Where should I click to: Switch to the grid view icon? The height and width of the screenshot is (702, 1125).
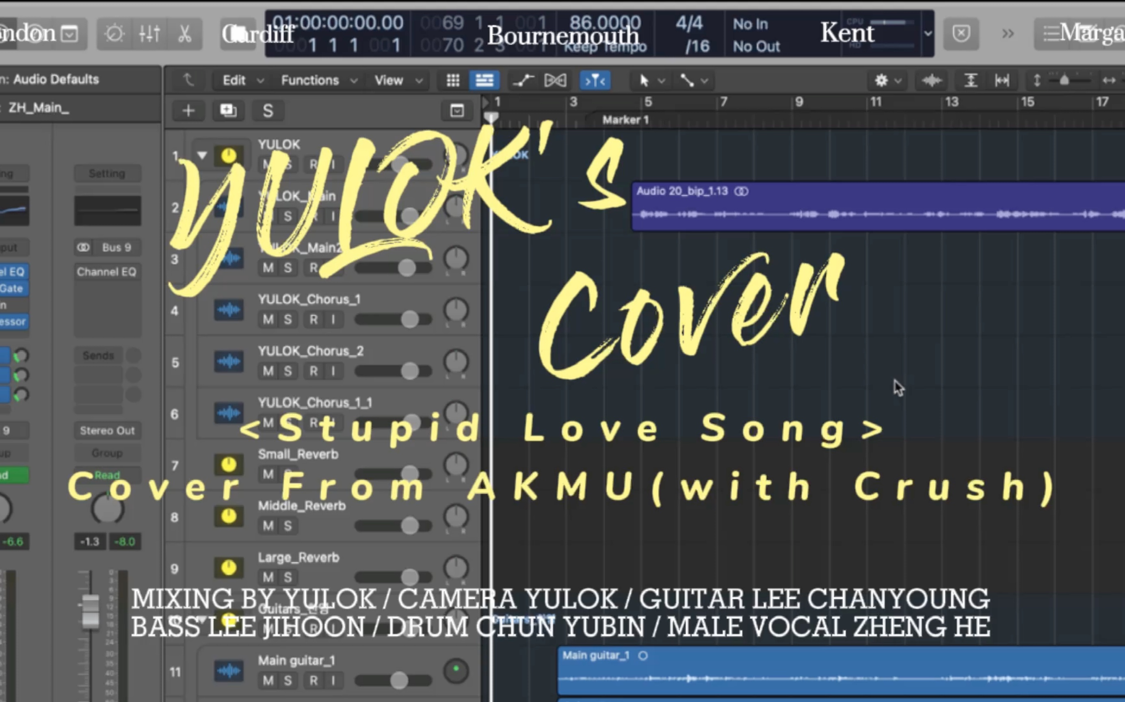(x=453, y=80)
